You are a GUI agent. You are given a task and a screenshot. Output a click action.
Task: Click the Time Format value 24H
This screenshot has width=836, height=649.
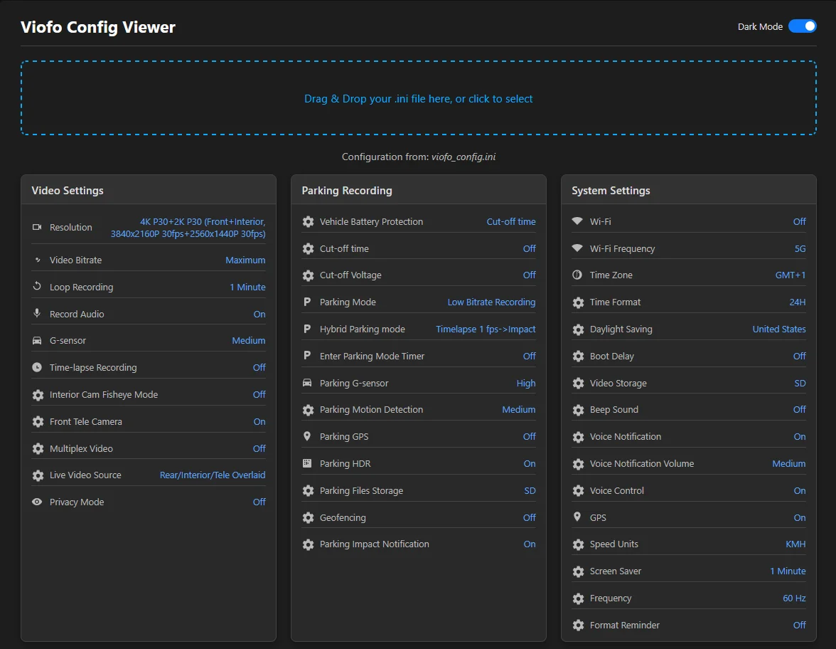point(797,302)
